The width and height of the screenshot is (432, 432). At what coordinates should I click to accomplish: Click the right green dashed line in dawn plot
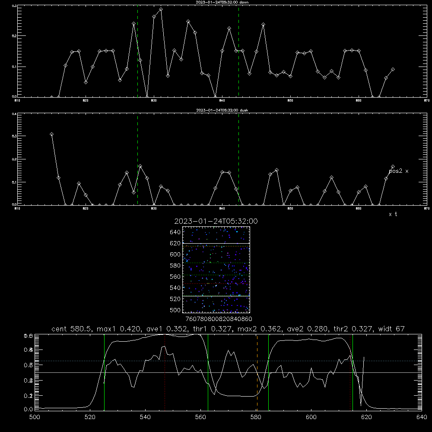pos(238,51)
